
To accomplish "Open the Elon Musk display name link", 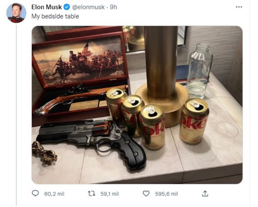I will pos(47,7).
